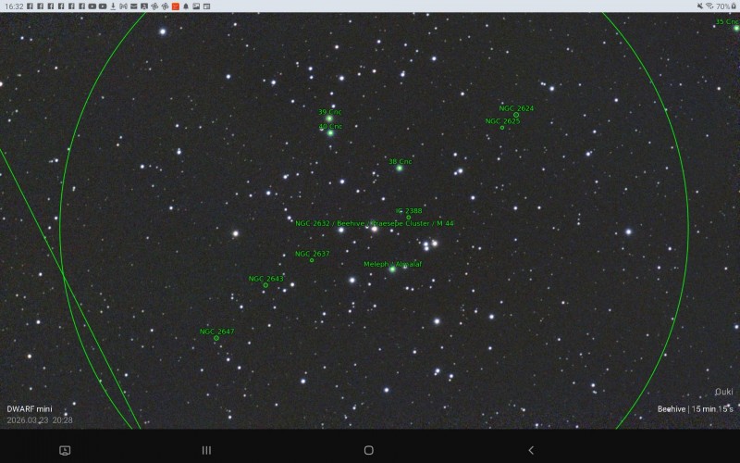Tap the 70% battery percentage text
740x463 pixels.
tap(723, 6)
